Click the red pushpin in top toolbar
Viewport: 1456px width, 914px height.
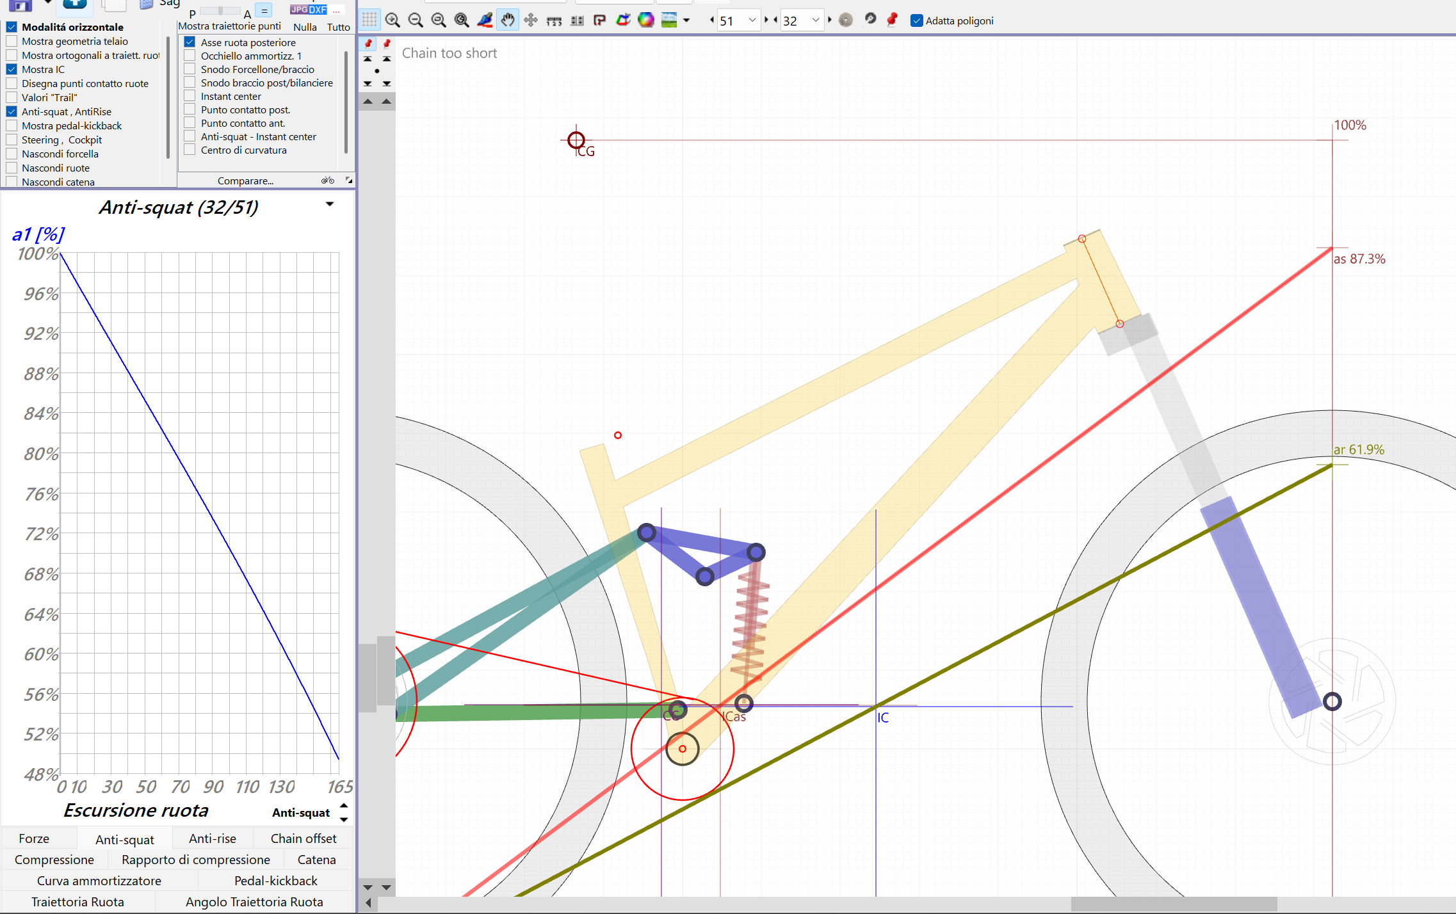click(893, 19)
